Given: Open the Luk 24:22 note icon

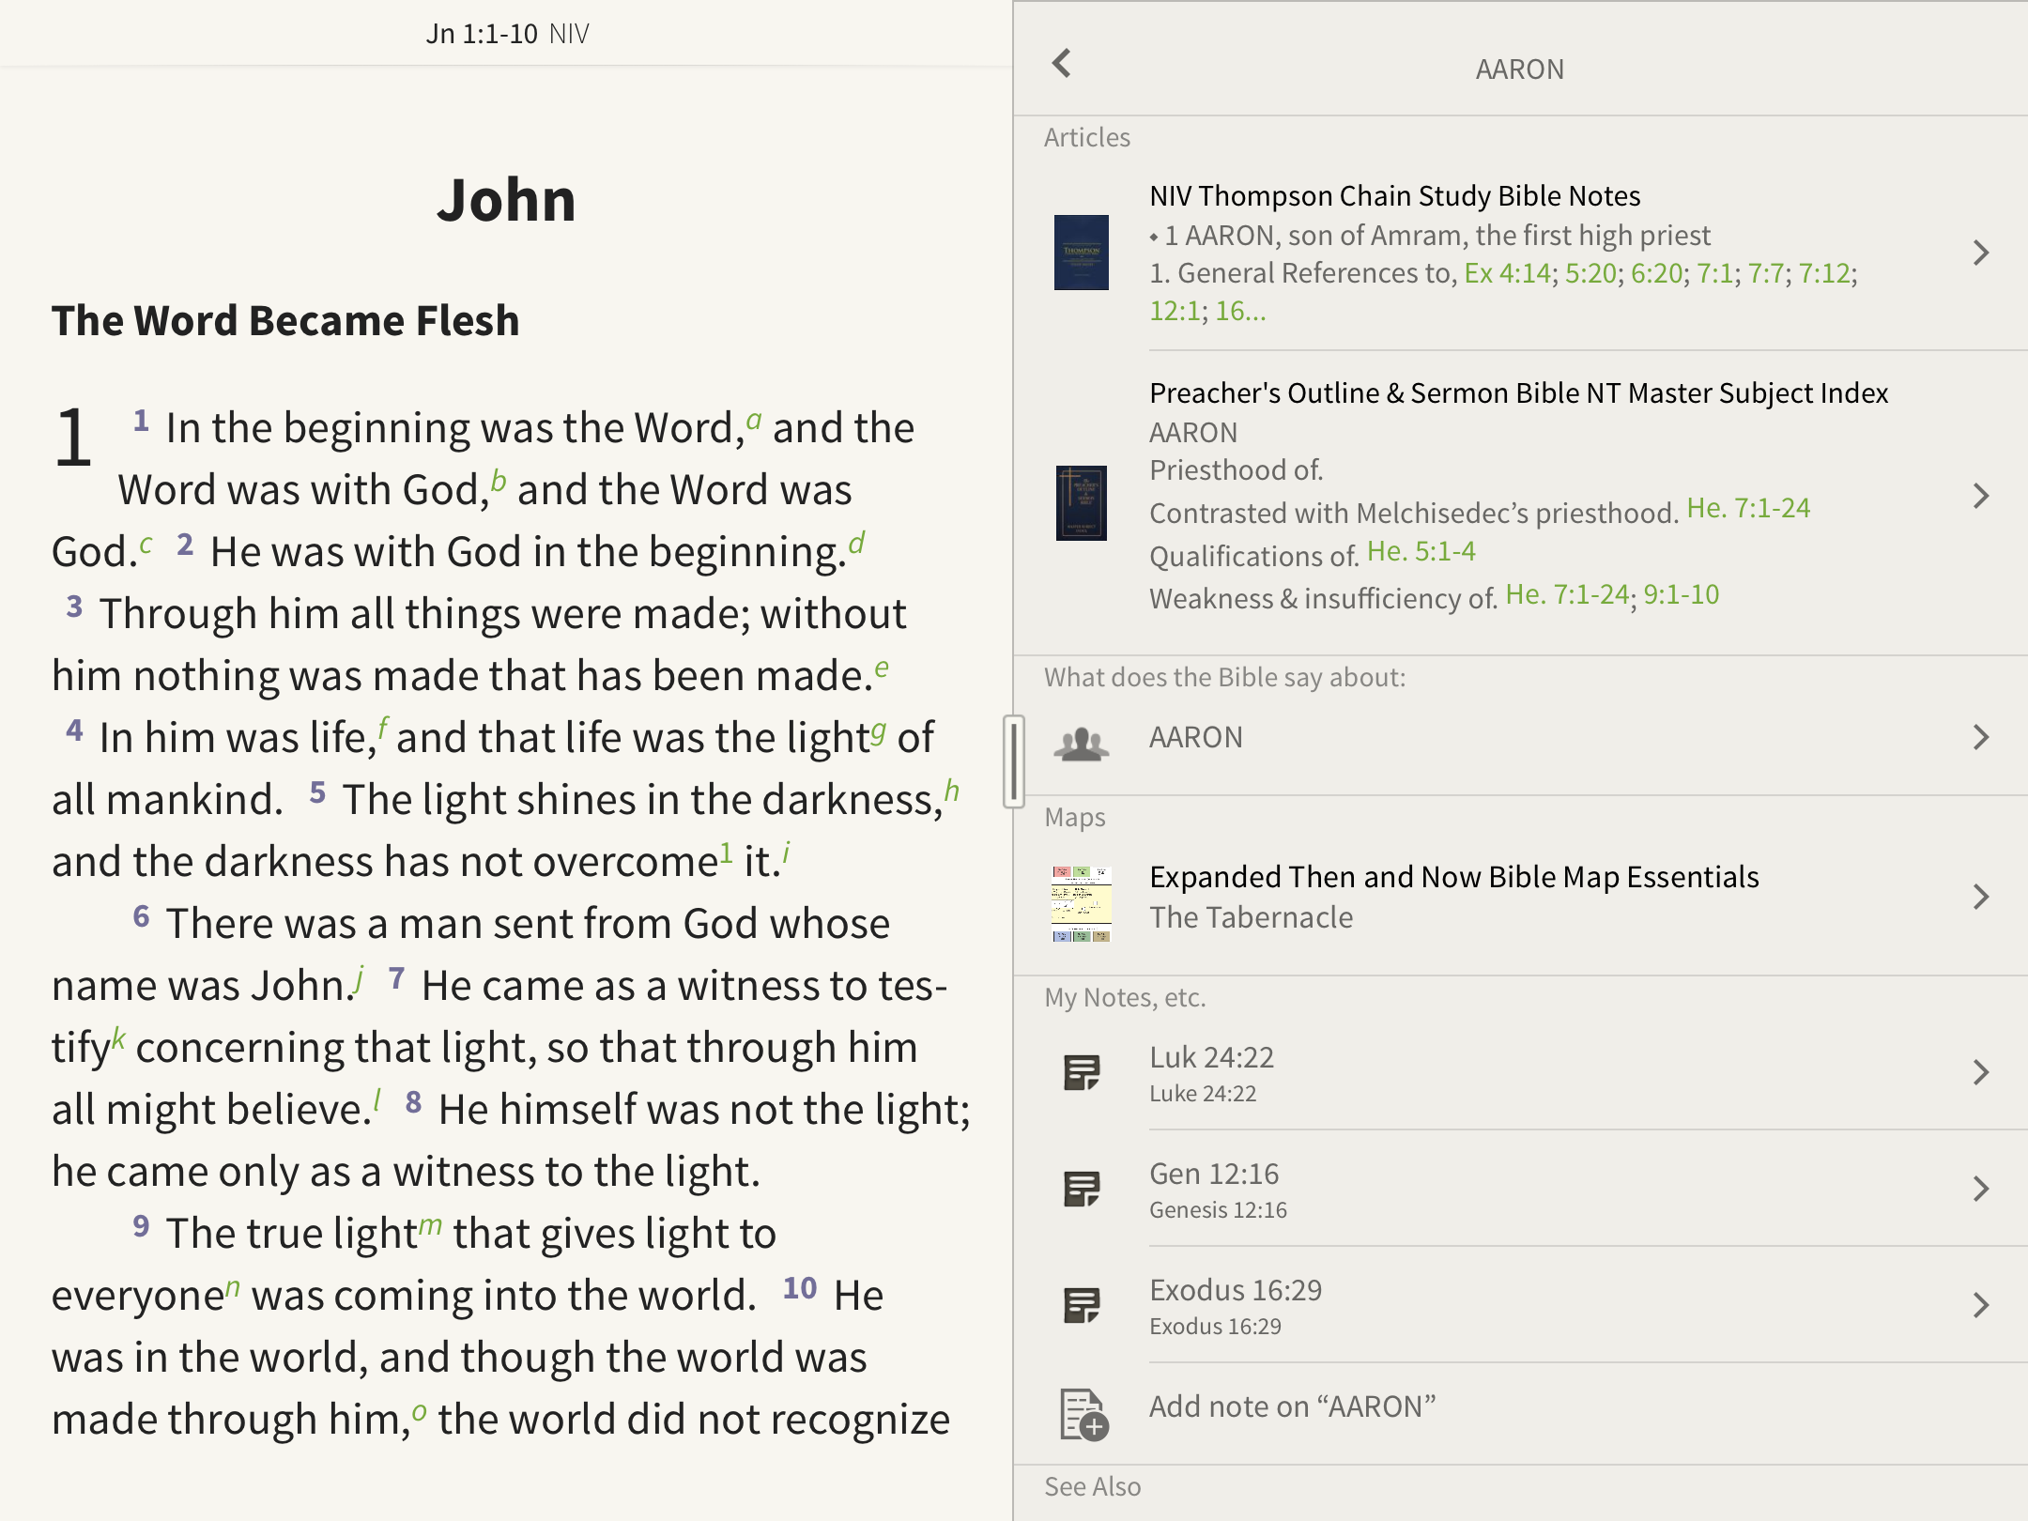Looking at the screenshot, I should point(1082,1072).
